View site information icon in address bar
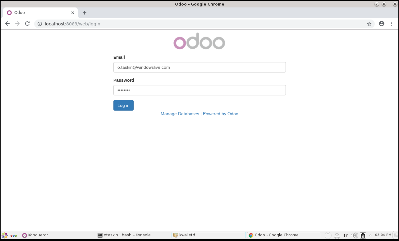 click(40, 24)
